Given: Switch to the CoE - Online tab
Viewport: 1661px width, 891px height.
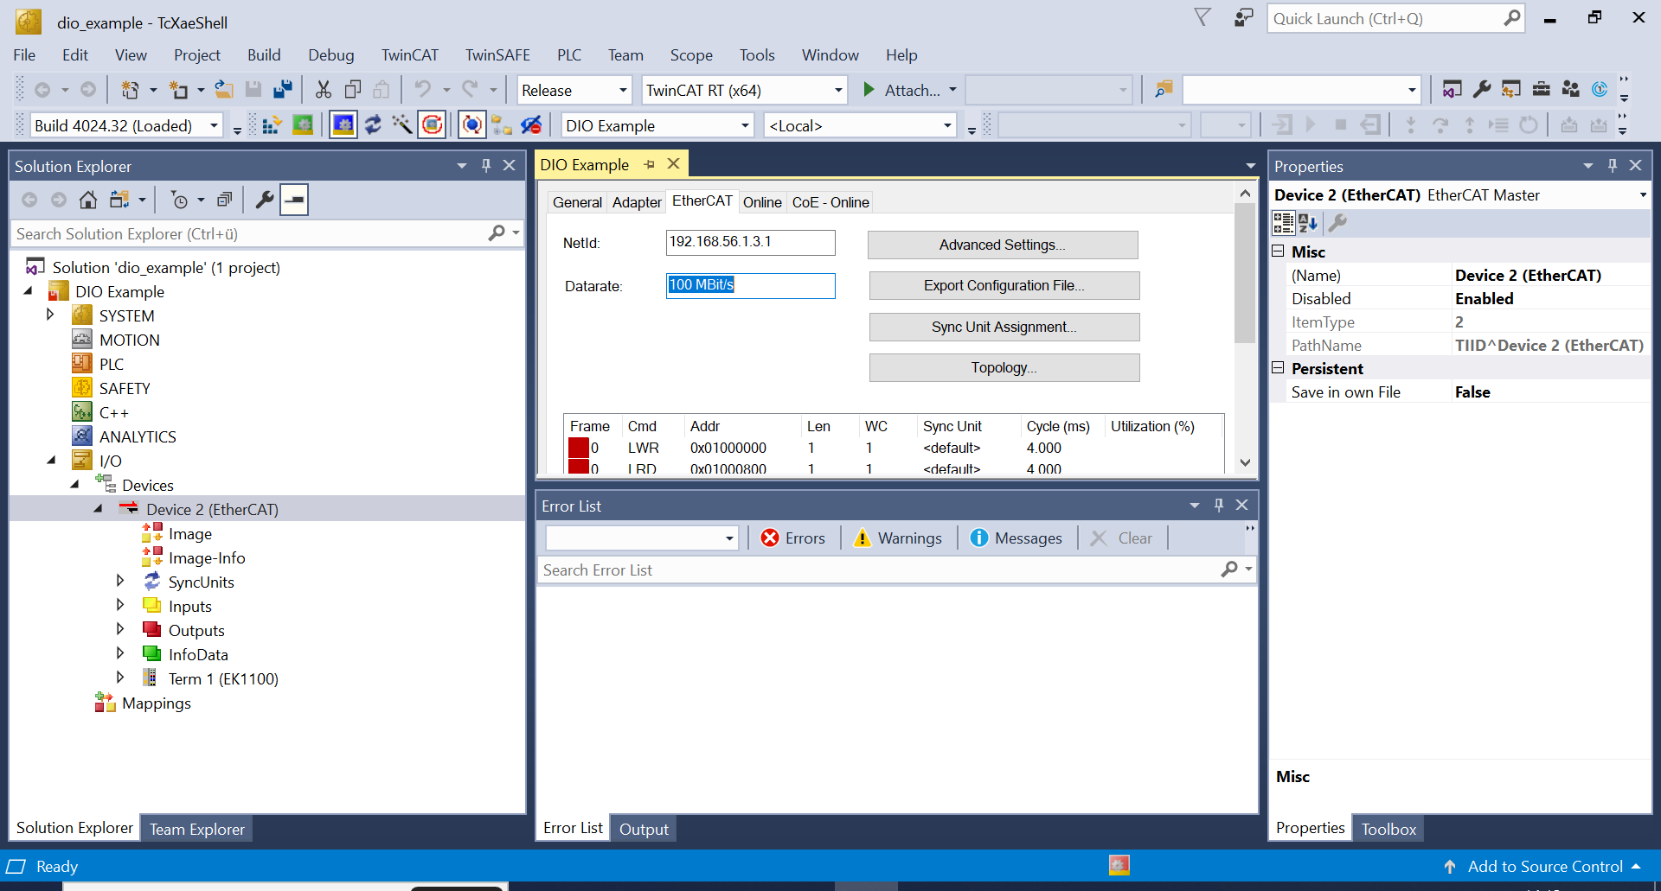Looking at the screenshot, I should click(830, 202).
